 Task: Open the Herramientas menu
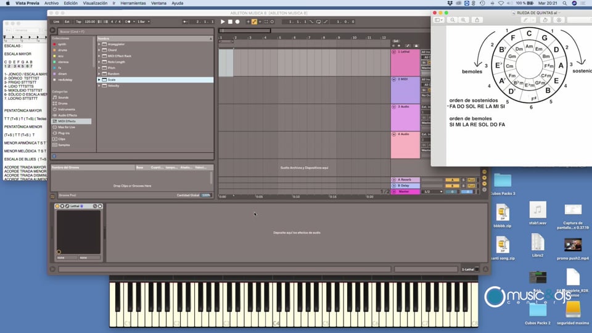tap(133, 3)
